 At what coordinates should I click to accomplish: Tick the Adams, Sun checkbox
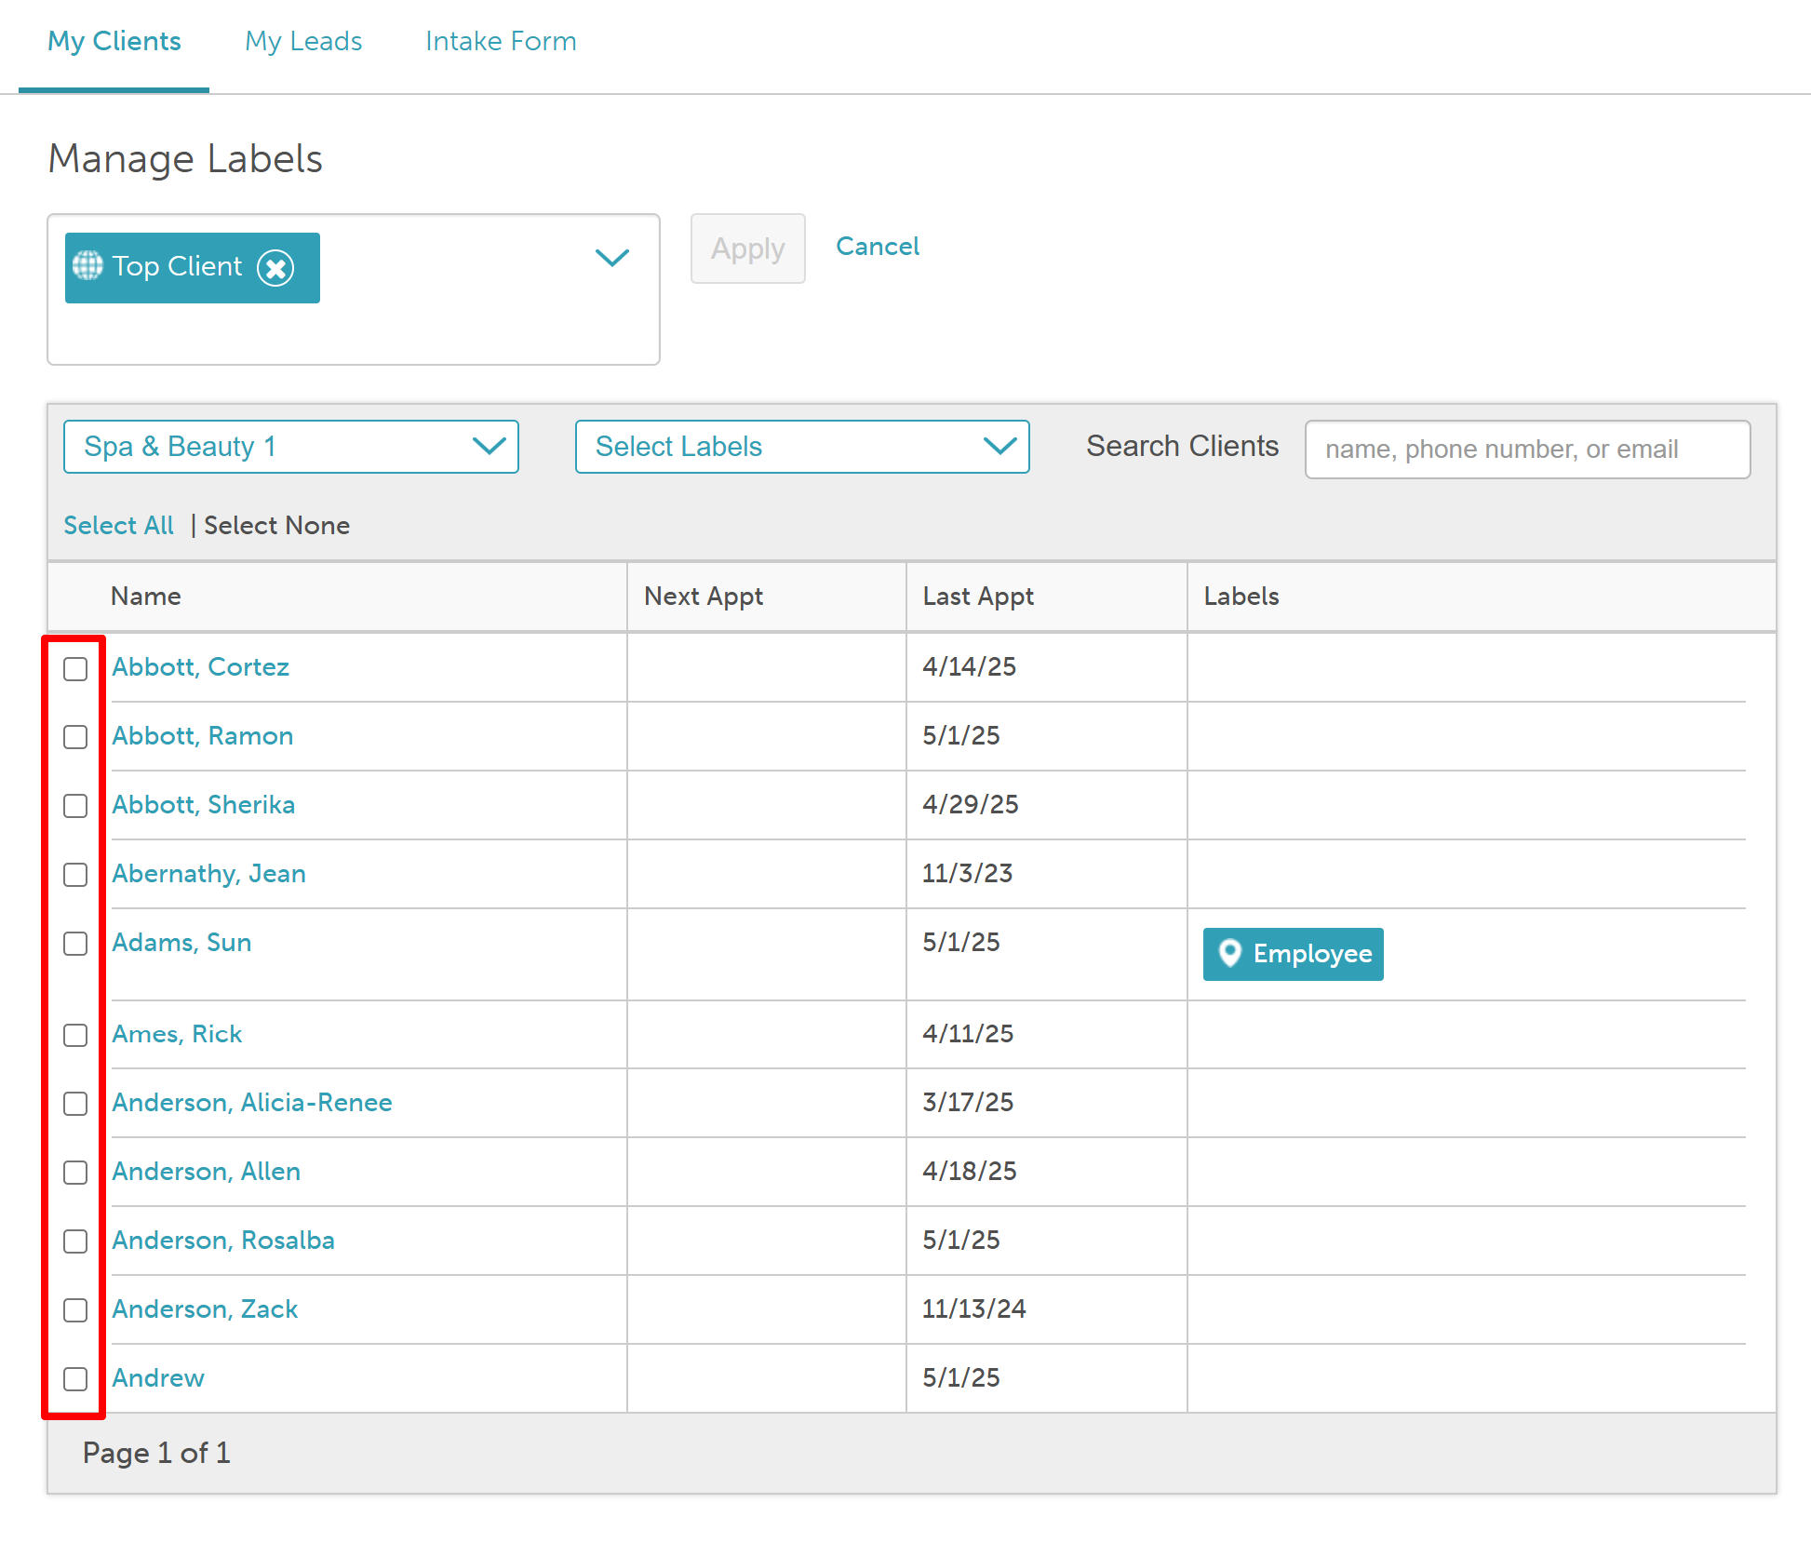pos(75,944)
